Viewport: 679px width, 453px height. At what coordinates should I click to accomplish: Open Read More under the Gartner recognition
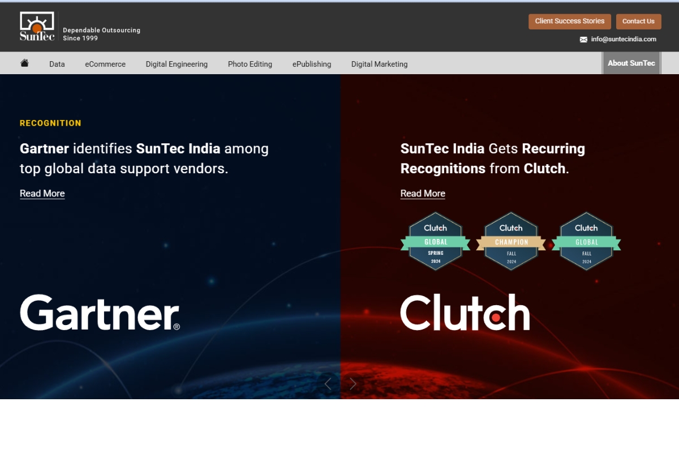[x=42, y=193]
